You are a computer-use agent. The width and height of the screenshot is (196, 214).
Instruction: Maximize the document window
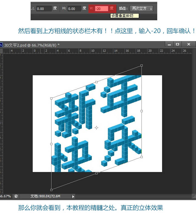pos(178,44)
